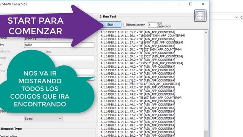Maximize the SNMP Tester window
This screenshot has width=243, height=137.
(x=191, y=4)
